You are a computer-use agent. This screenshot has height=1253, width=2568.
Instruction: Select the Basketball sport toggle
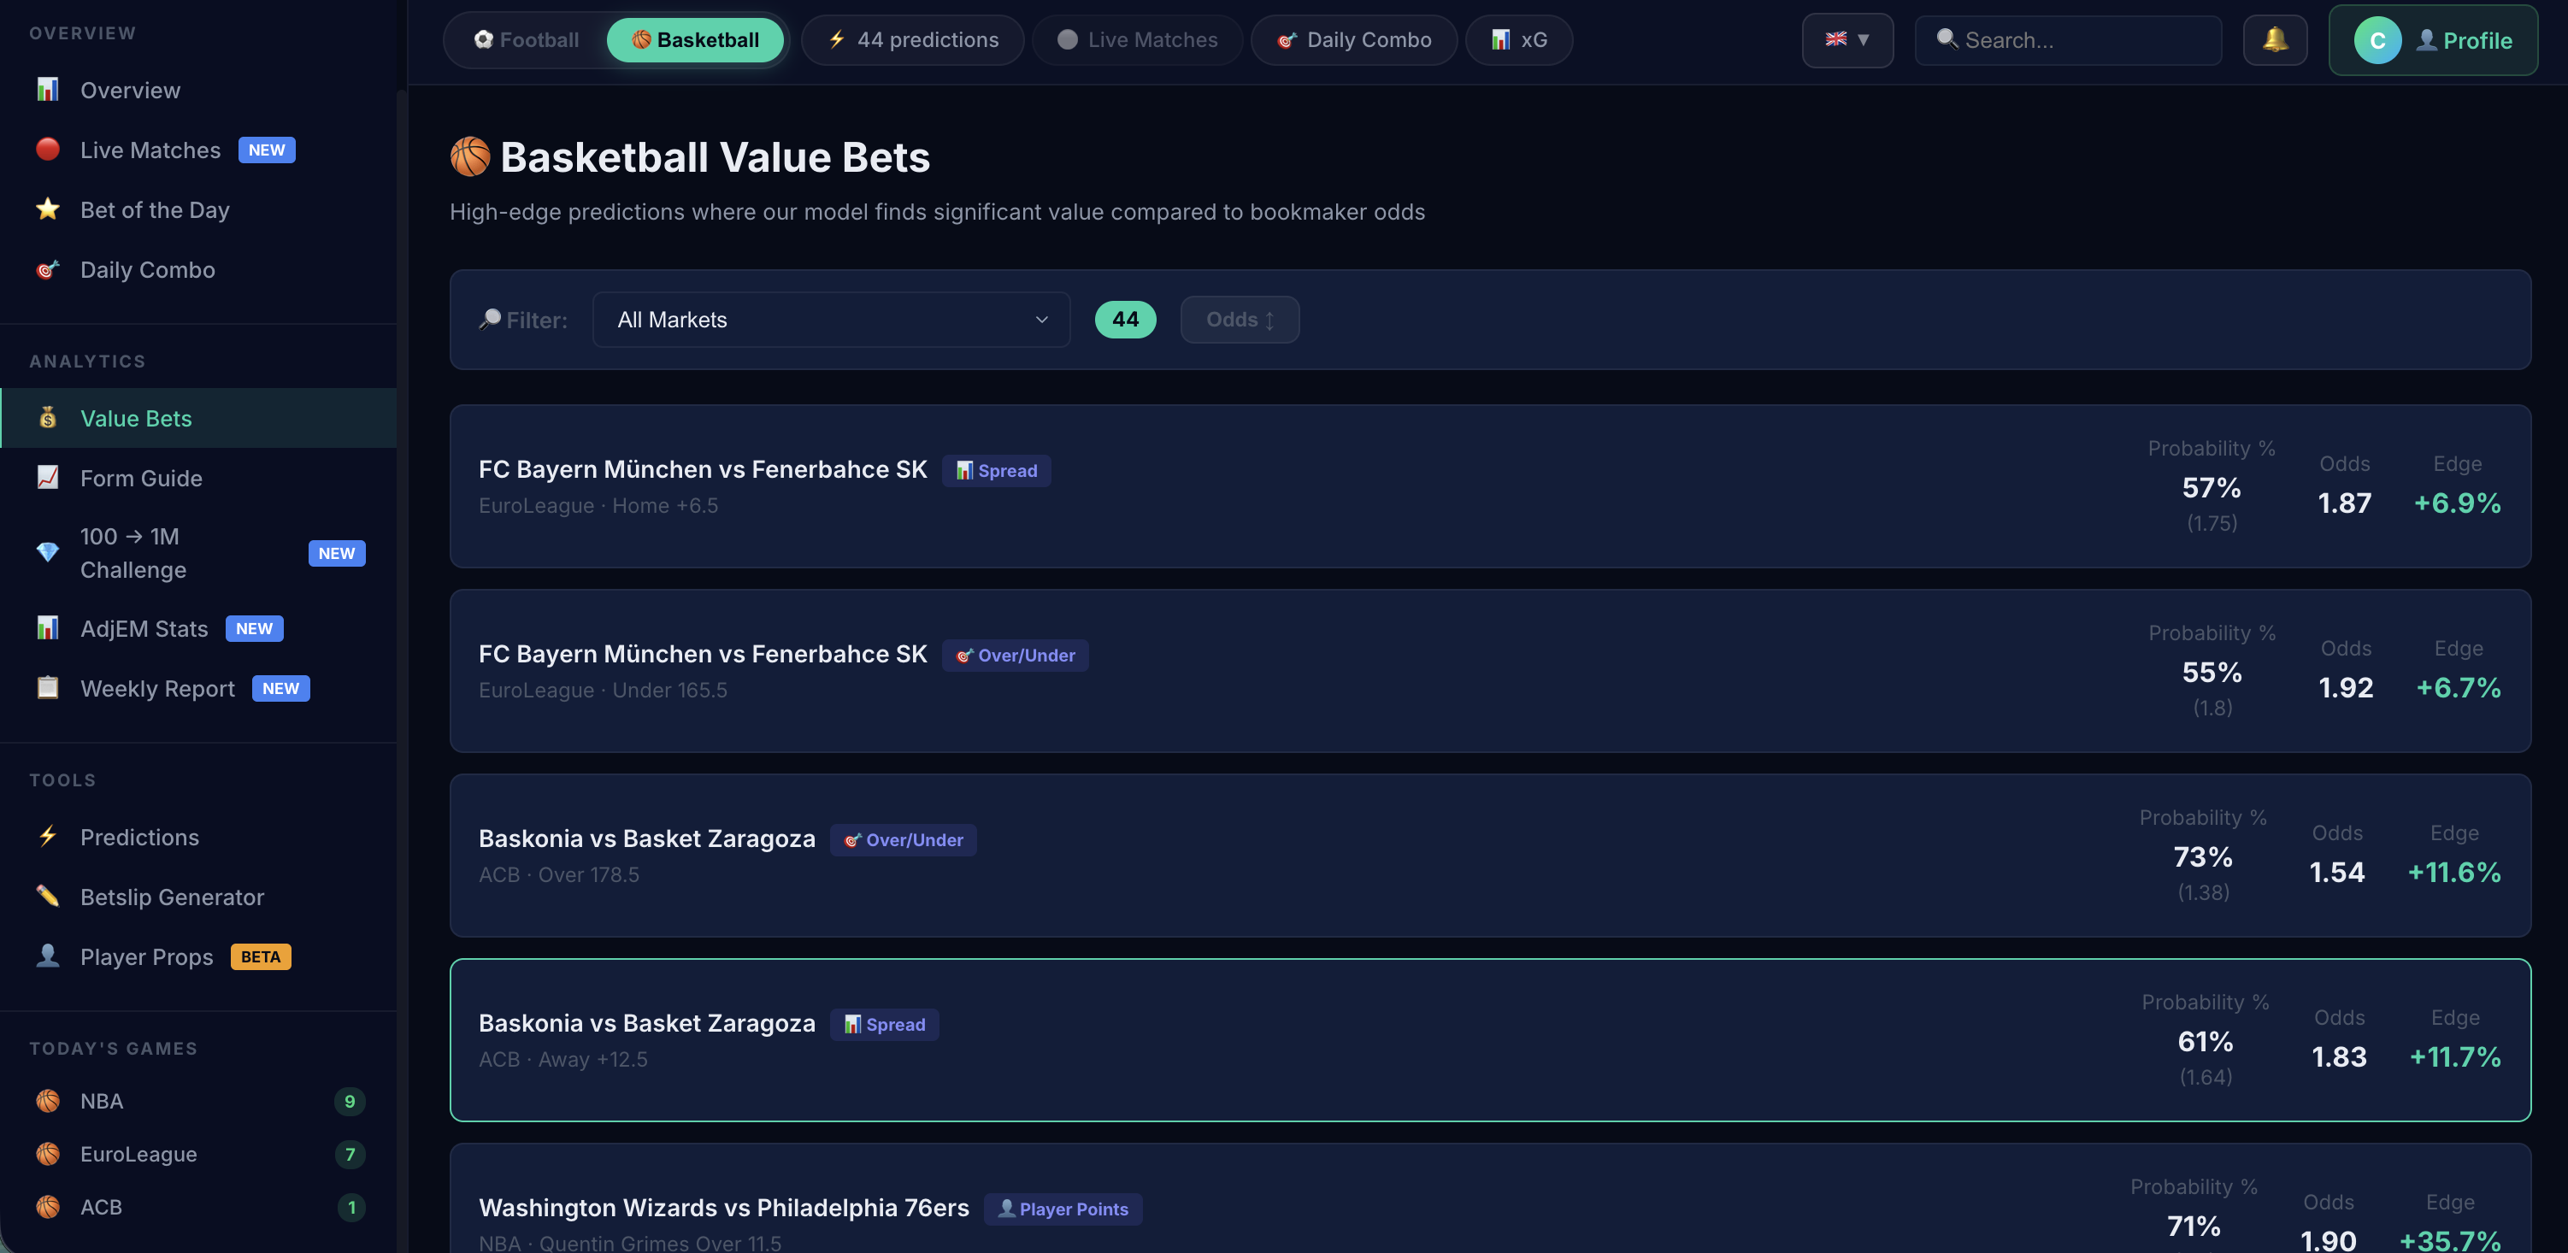tap(695, 40)
